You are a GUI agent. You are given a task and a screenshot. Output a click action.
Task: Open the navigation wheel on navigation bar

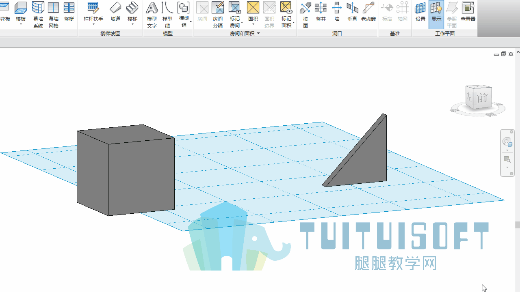(507, 142)
